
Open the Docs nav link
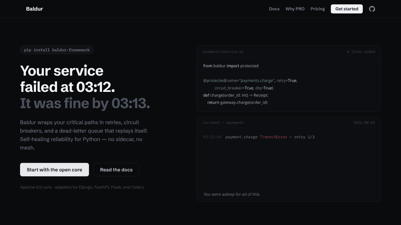(274, 9)
